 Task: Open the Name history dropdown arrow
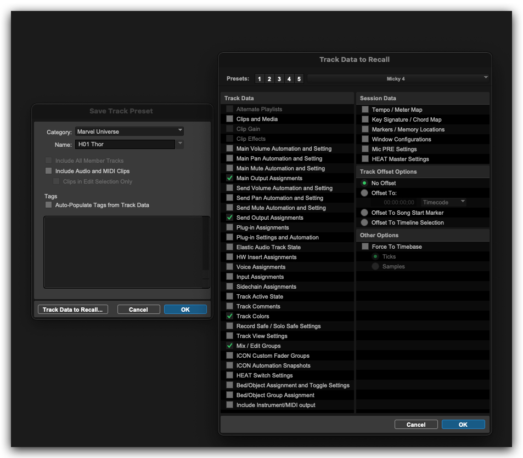coord(180,144)
